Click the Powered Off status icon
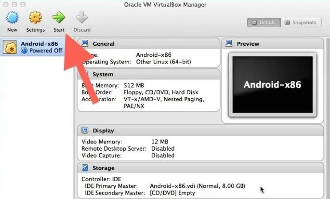 click(x=24, y=51)
